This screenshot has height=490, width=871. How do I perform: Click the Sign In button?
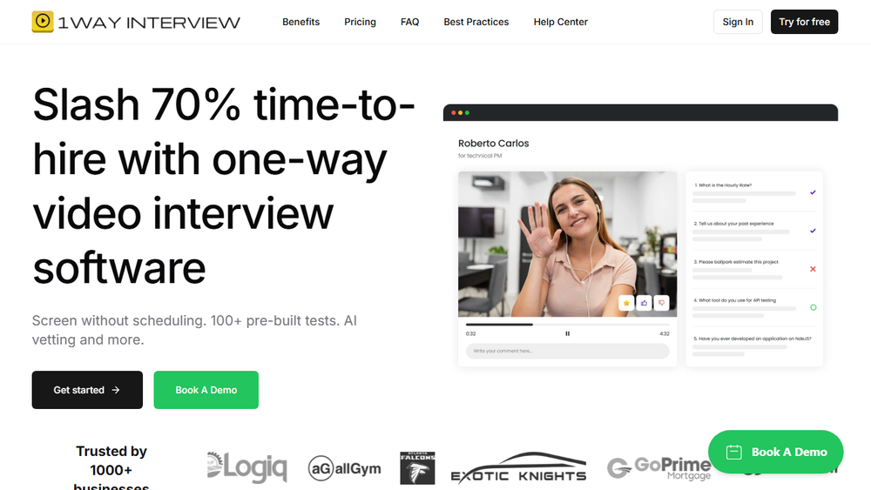click(x=738, y=22)
